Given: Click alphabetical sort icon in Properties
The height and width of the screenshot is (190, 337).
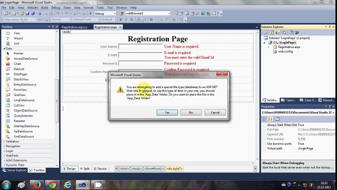Looking at the screenshot, I should point(270,119).
